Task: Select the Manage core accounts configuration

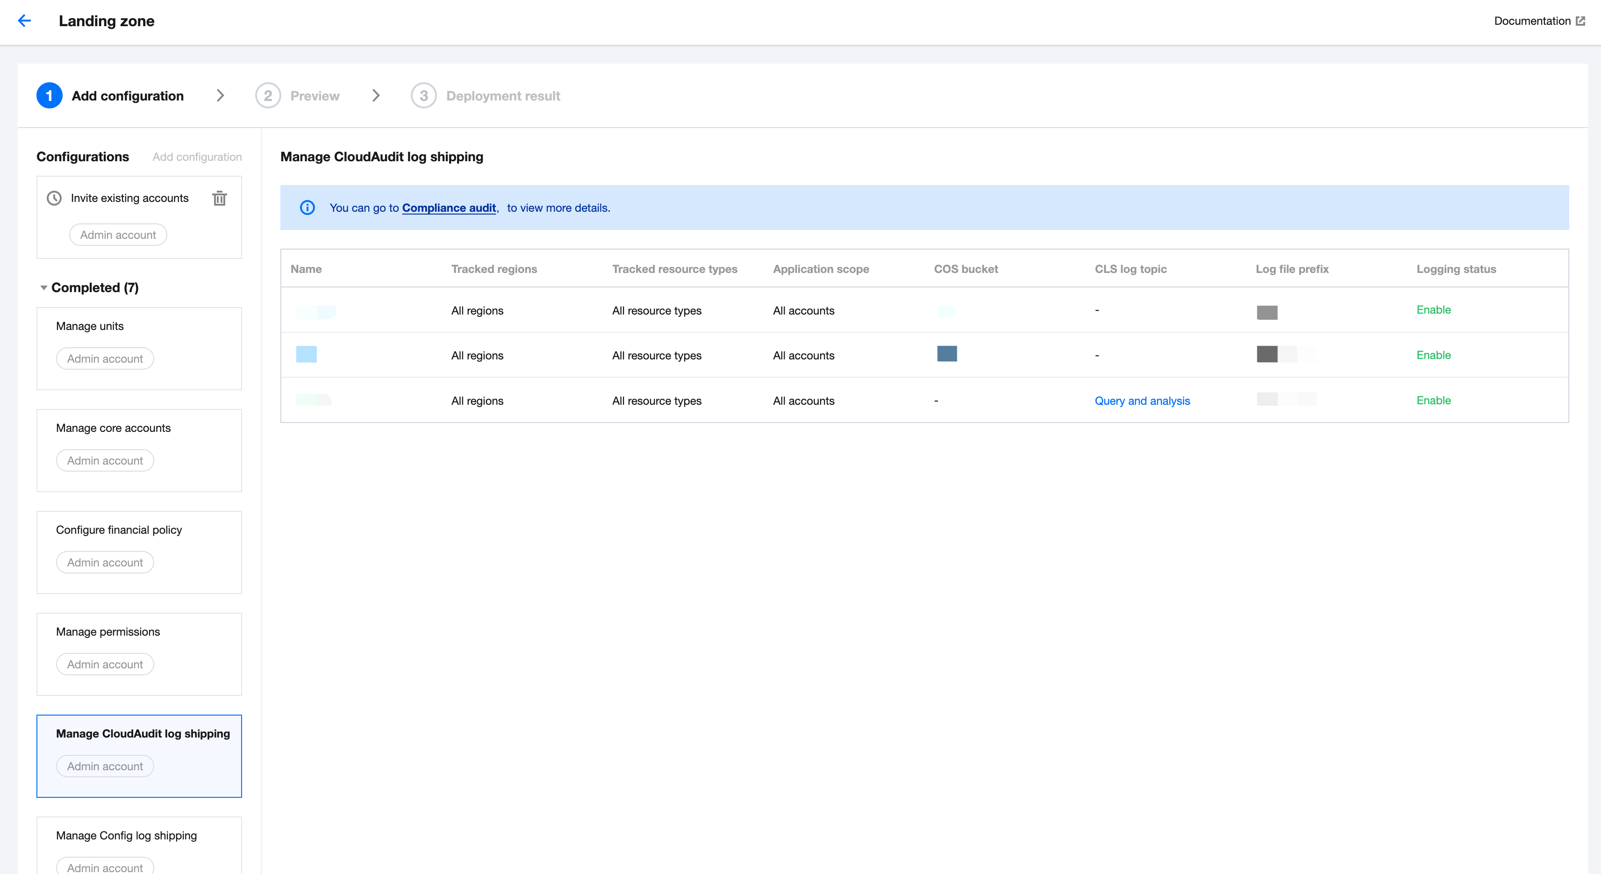Action: (113, 428)
